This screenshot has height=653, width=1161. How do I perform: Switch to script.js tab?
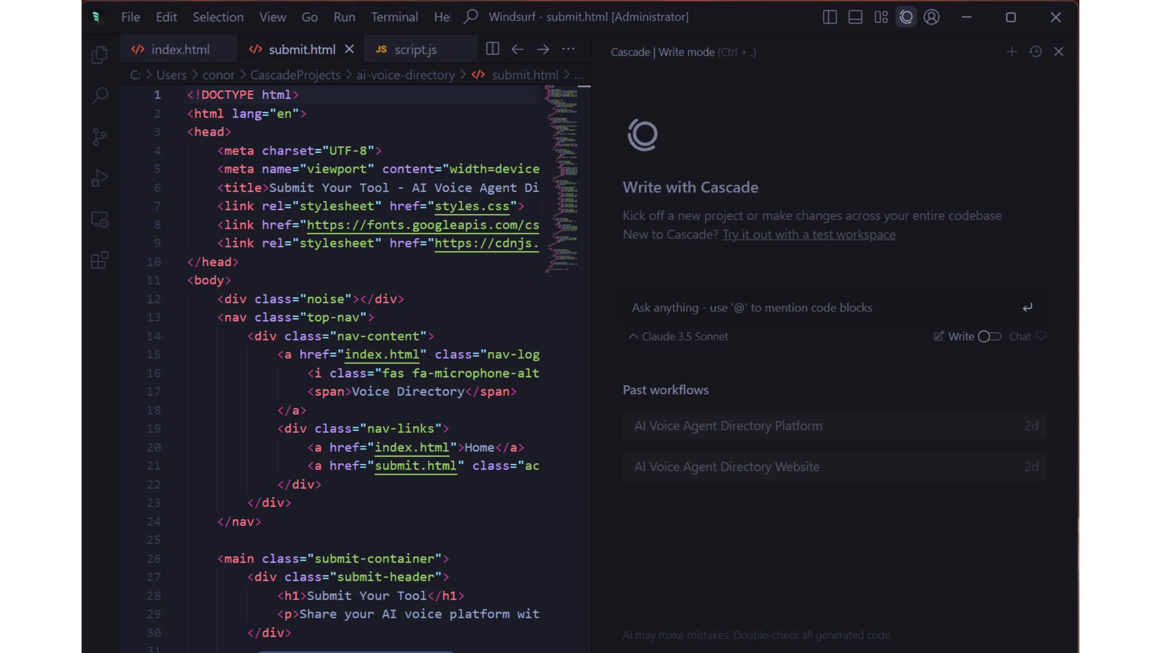420,49
